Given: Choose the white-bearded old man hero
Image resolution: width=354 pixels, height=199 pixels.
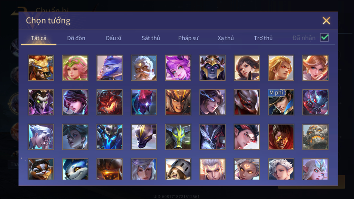Looking at the screenshot, I should click(144, 68).
